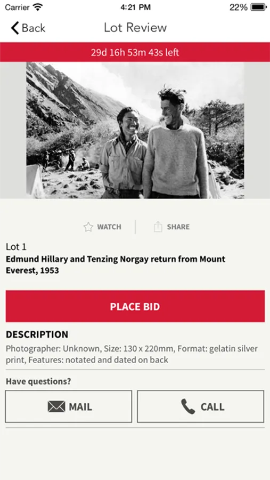Click the DESCRIPTION heading
The width and height of the screenshot is (270, 480).
coord(37,334)
